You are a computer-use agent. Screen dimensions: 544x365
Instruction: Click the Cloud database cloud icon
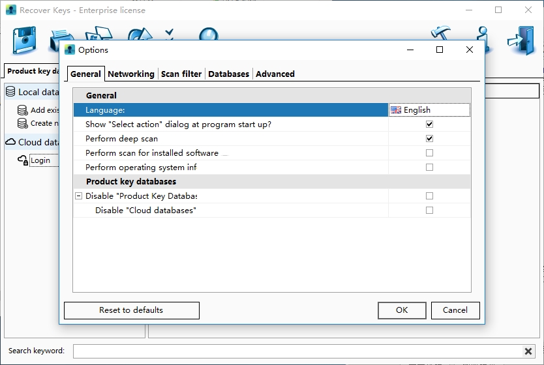(10, 142)
